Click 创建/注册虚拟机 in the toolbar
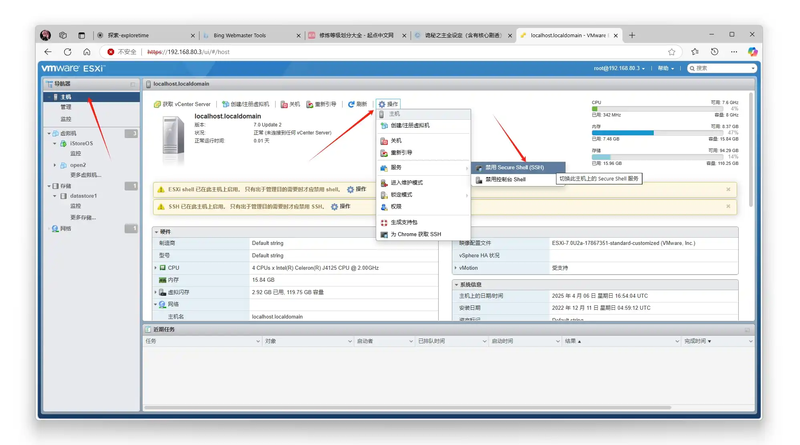 [246, 104]
